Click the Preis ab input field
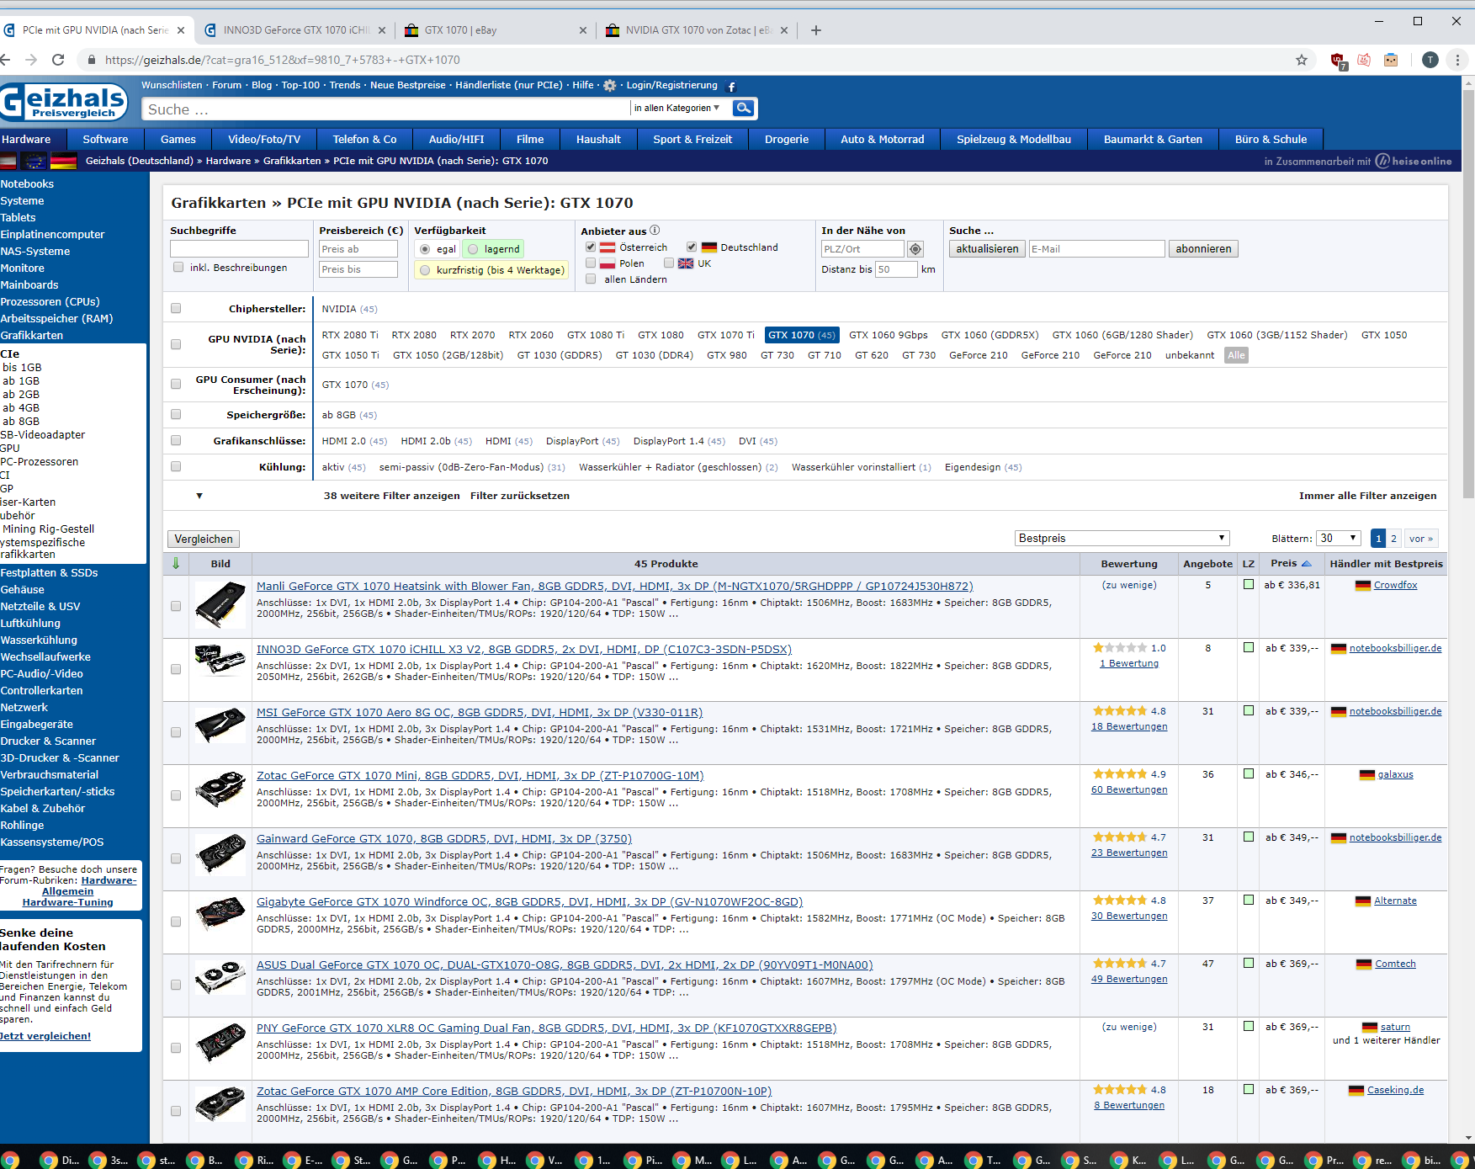 [x=358, y=249]
